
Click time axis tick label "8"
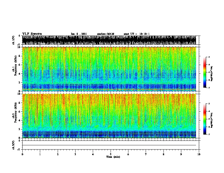pos(163,154)
